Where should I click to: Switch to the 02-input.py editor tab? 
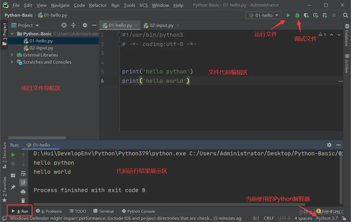(161, 25)
